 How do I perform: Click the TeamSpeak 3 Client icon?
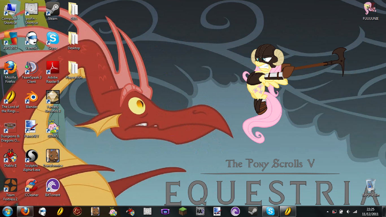coord(32,72)
